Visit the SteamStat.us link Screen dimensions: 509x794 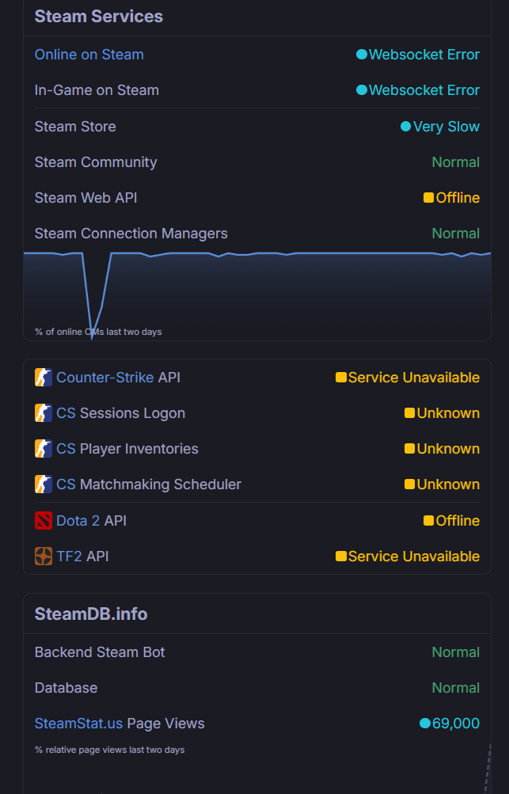pos(78,724)
